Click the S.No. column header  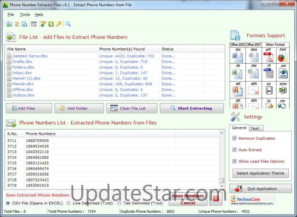[14, 134]
